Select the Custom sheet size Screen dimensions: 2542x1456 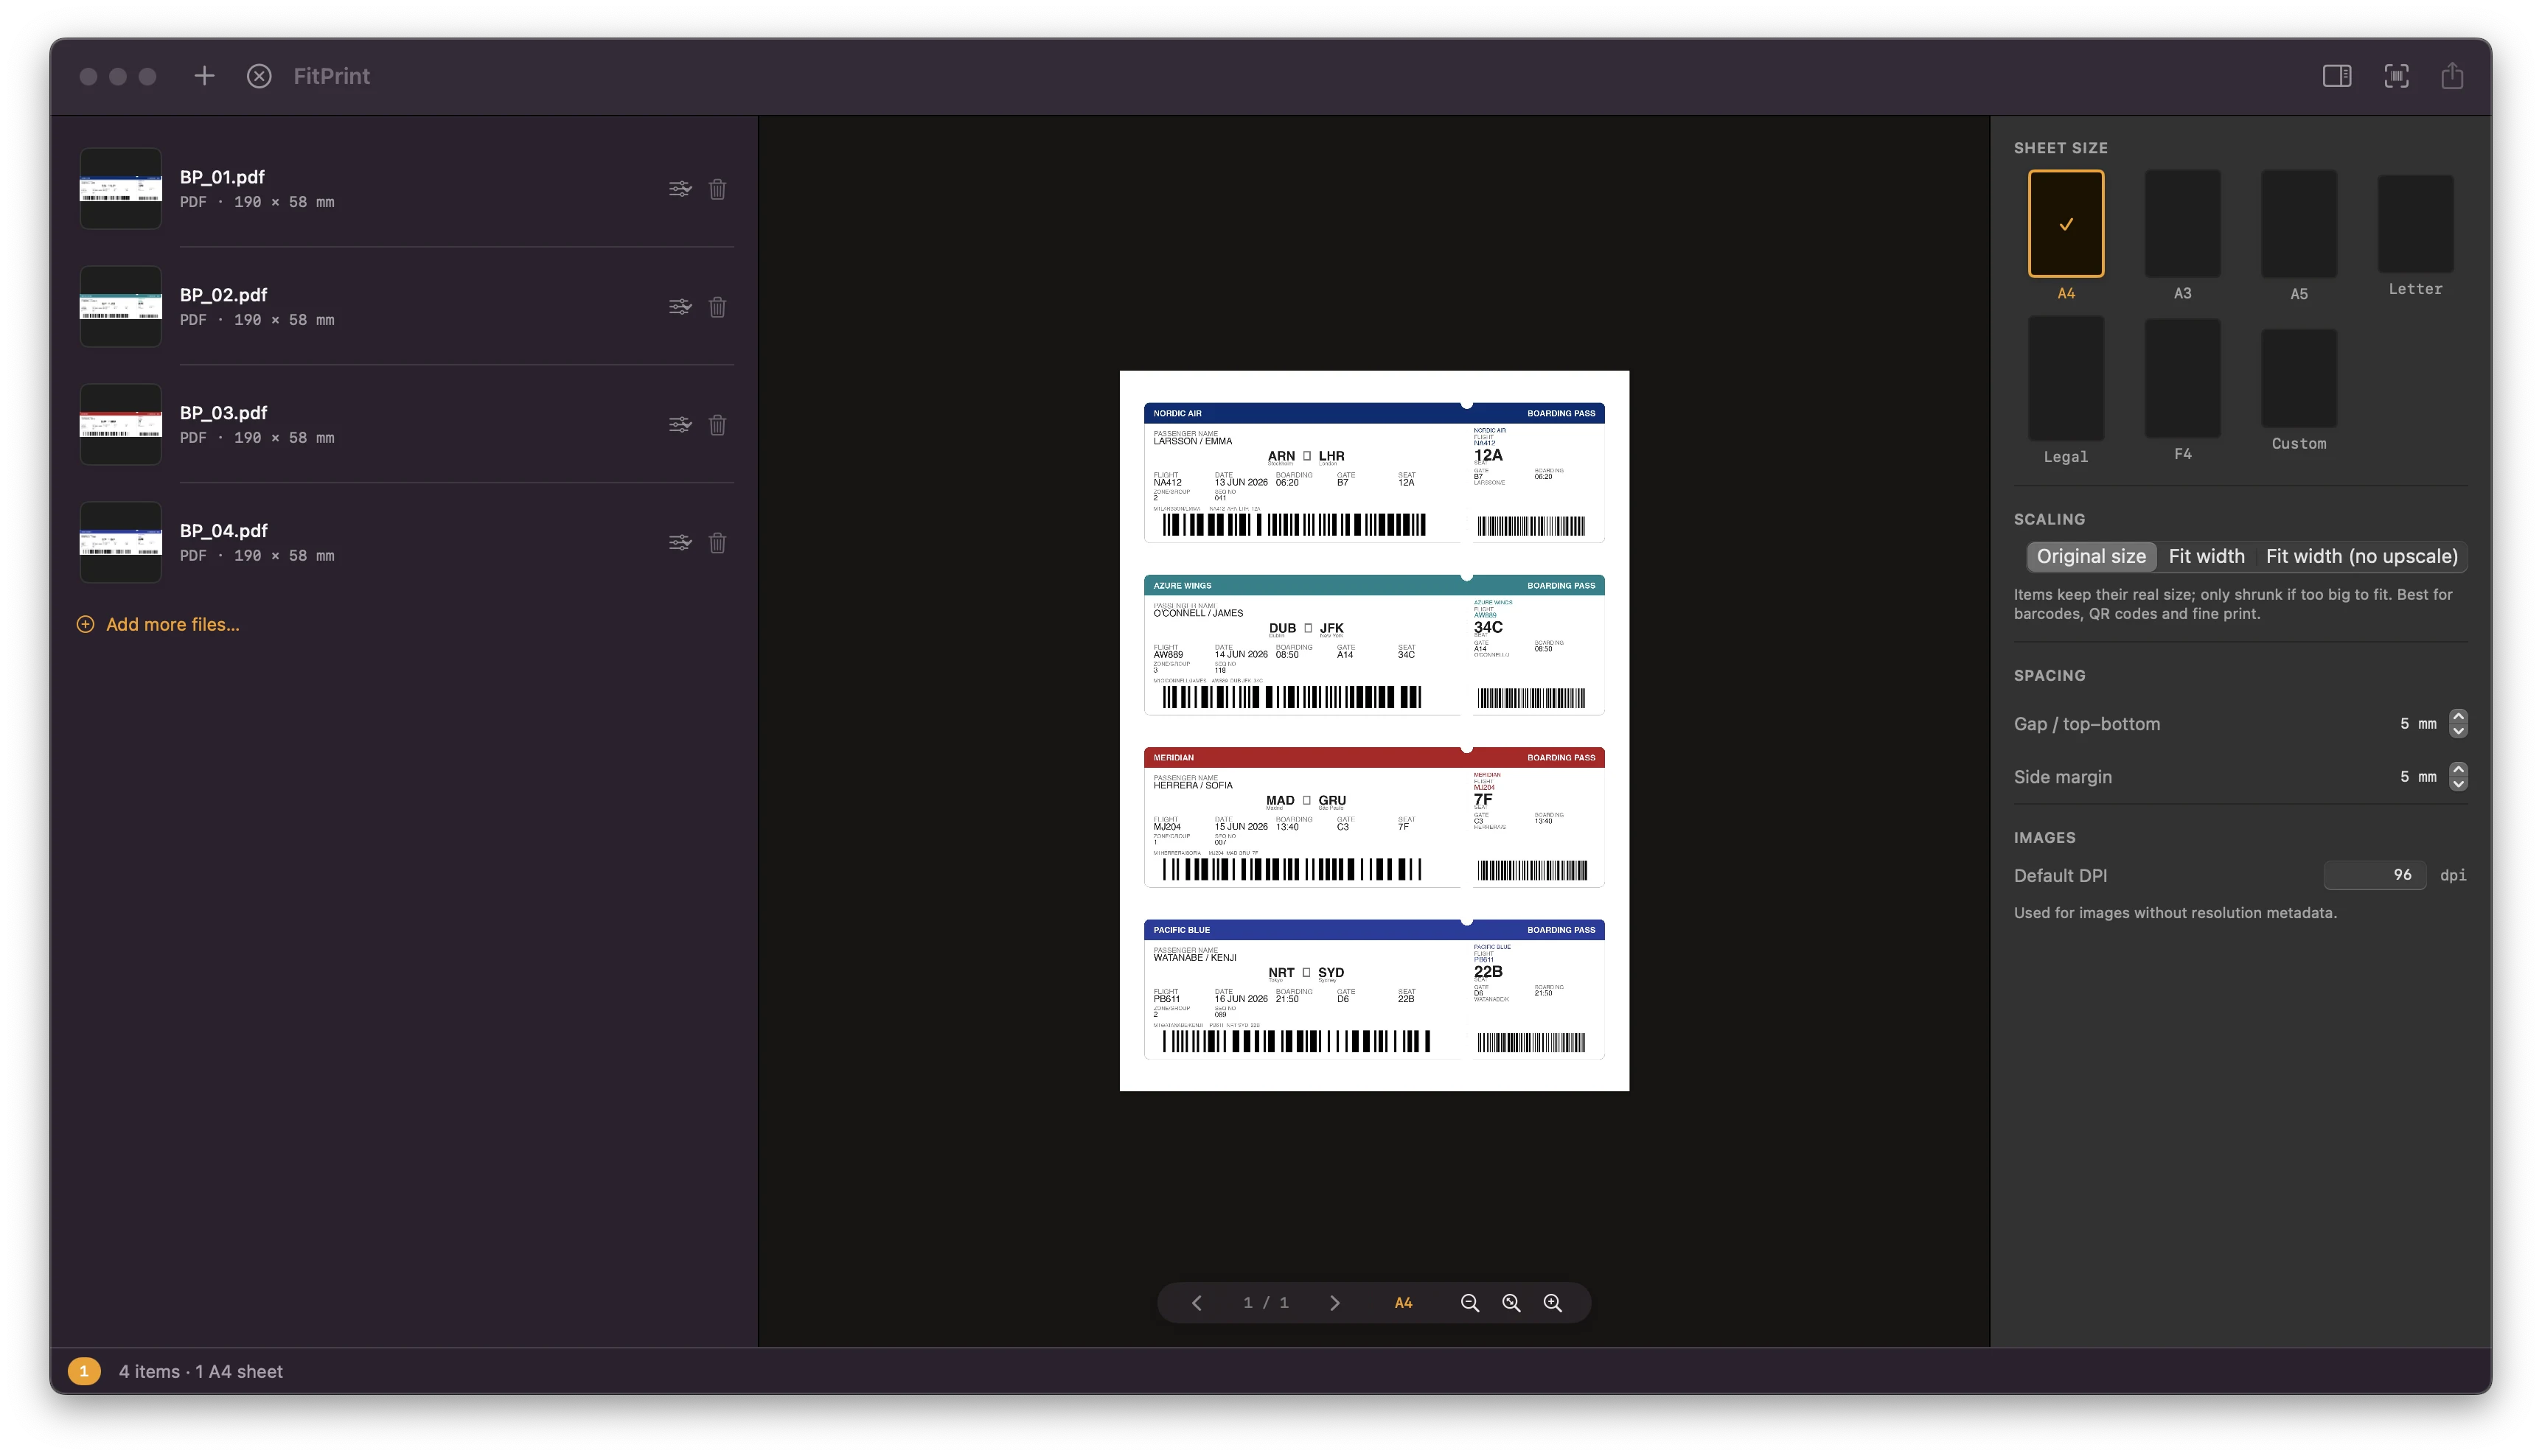pos(2299,378)
